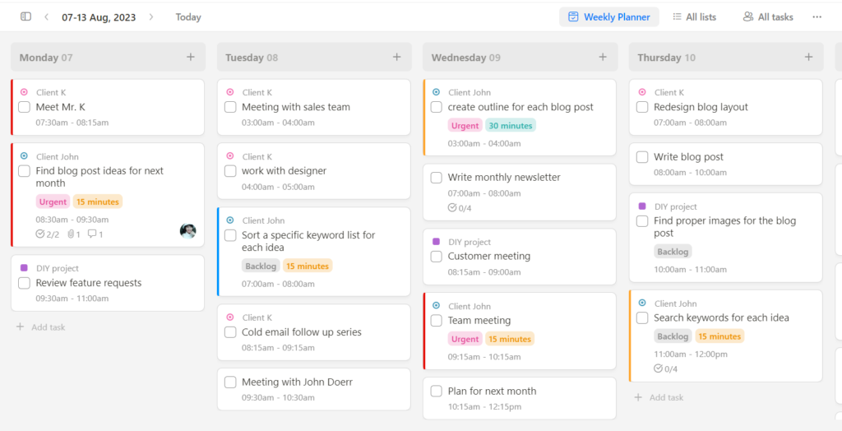Mark Cold email follow up series done
The width and height of the screenshot is (842, 431).
(x=230, y=332)
